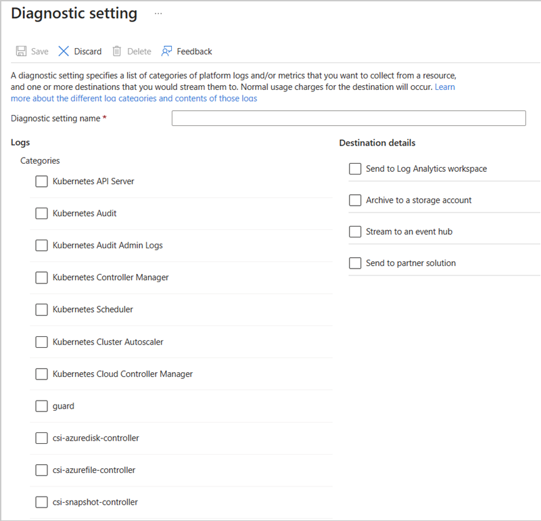Click the Feedback person icon
Viewport: 541px width, 521px height.
pyautogui.click(x=166, y=51)
